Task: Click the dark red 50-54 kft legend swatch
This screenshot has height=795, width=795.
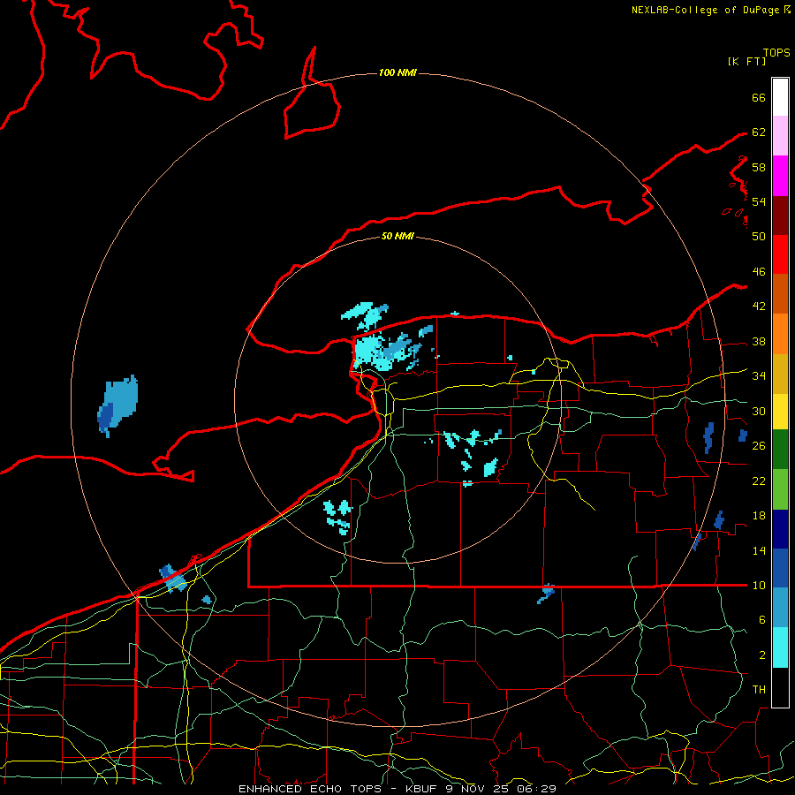Action: click(780, 216)
